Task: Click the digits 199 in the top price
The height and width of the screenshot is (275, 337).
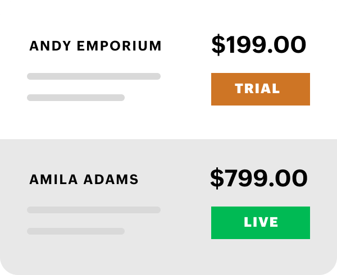Action: (x=245, y=45)
